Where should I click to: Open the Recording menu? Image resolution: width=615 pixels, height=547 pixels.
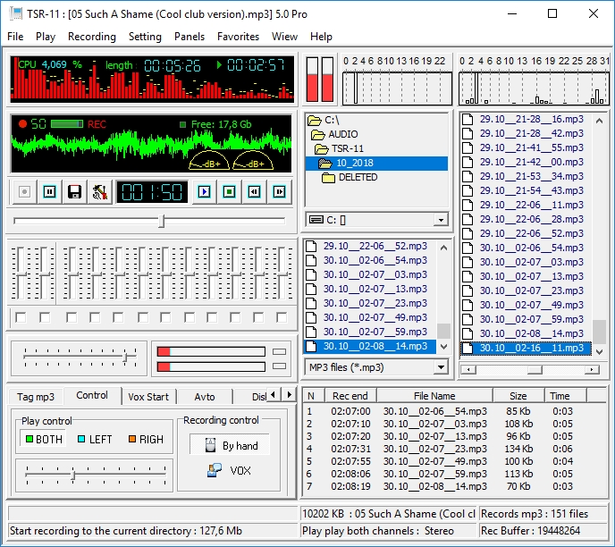click(92, 37)
